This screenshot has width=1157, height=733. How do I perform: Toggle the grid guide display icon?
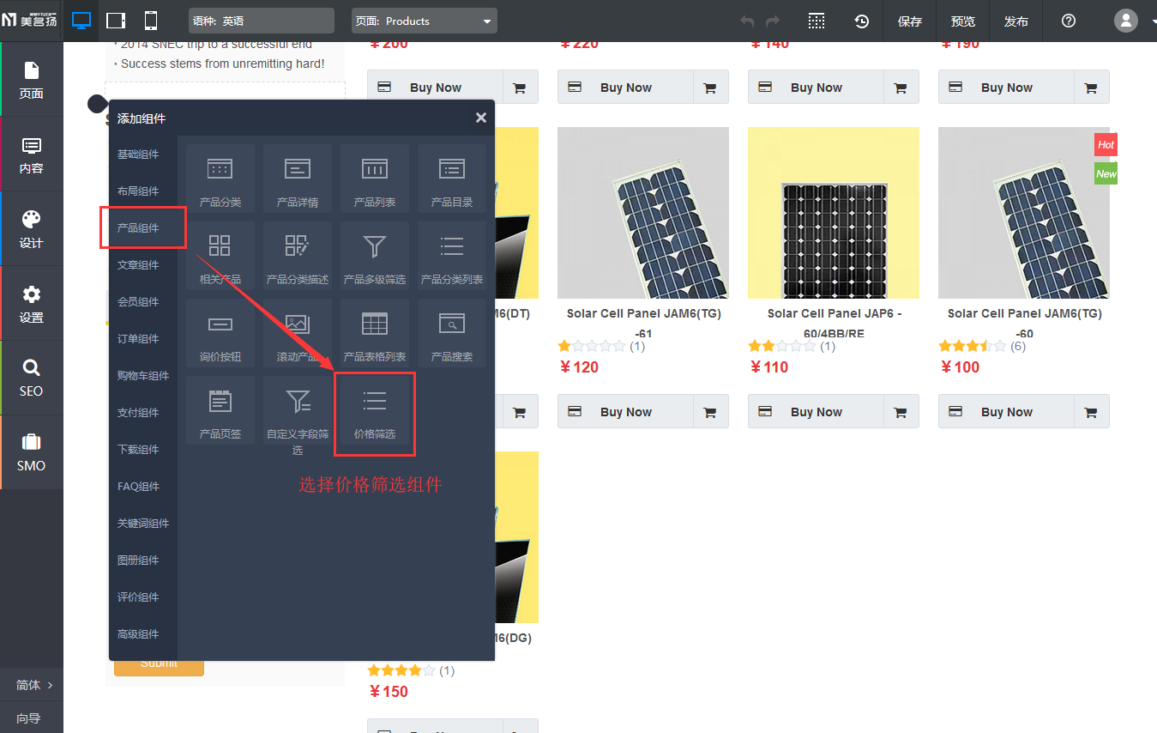pos(817,21)
